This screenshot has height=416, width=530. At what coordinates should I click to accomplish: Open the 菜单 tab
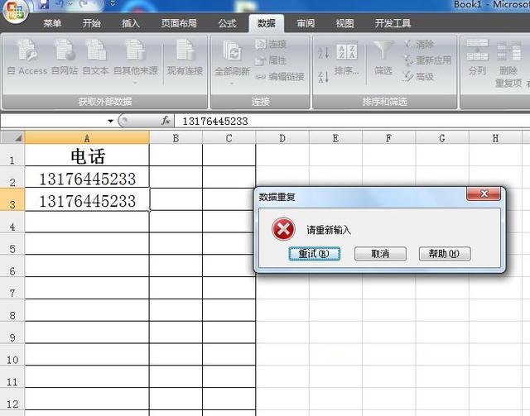(52, 23)
